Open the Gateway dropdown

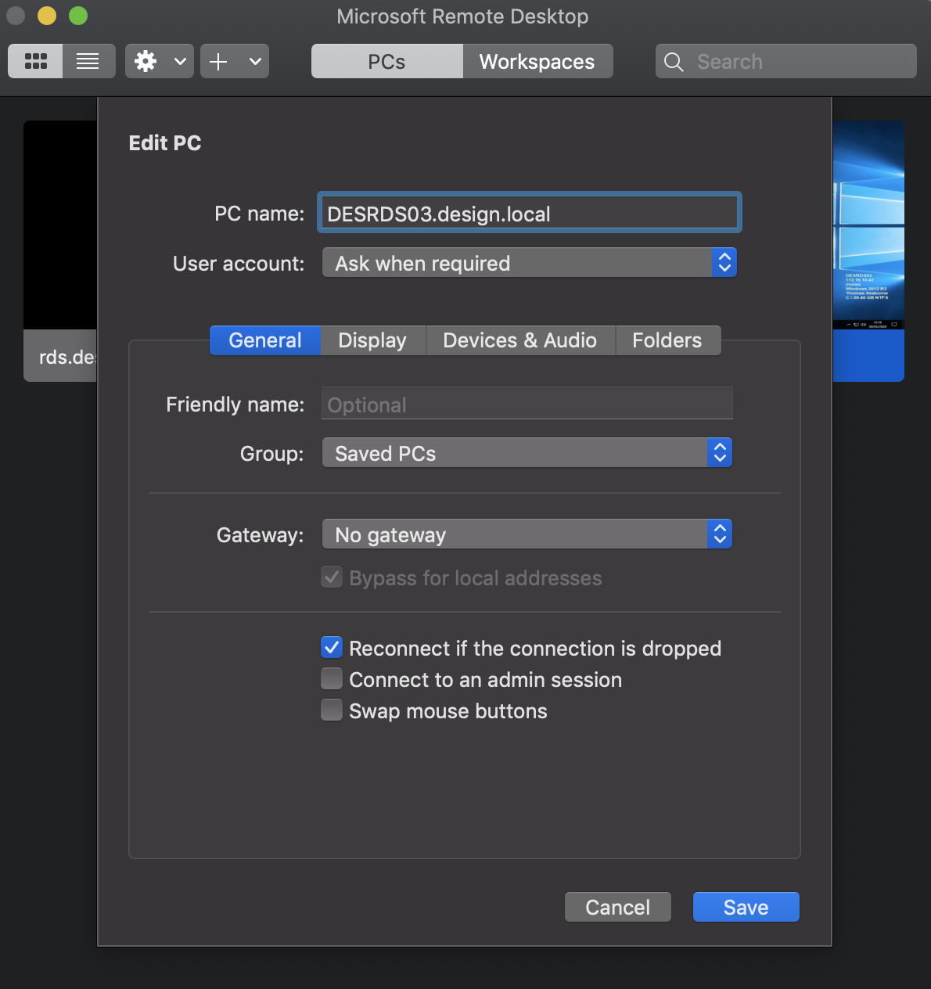527,534
